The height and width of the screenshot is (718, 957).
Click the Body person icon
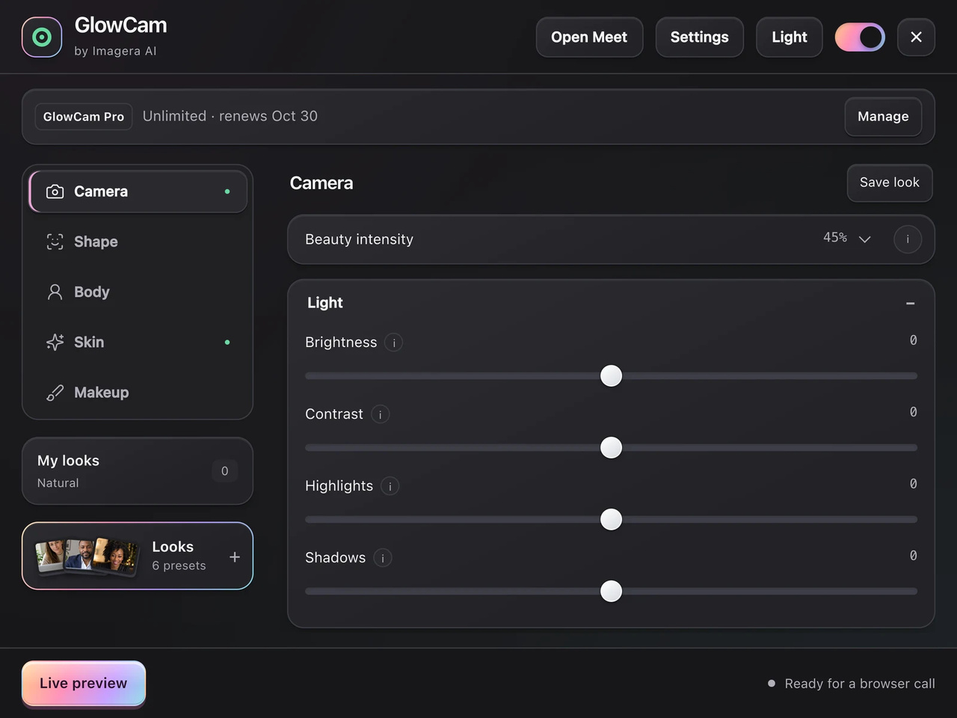click(x=55, y=292)
